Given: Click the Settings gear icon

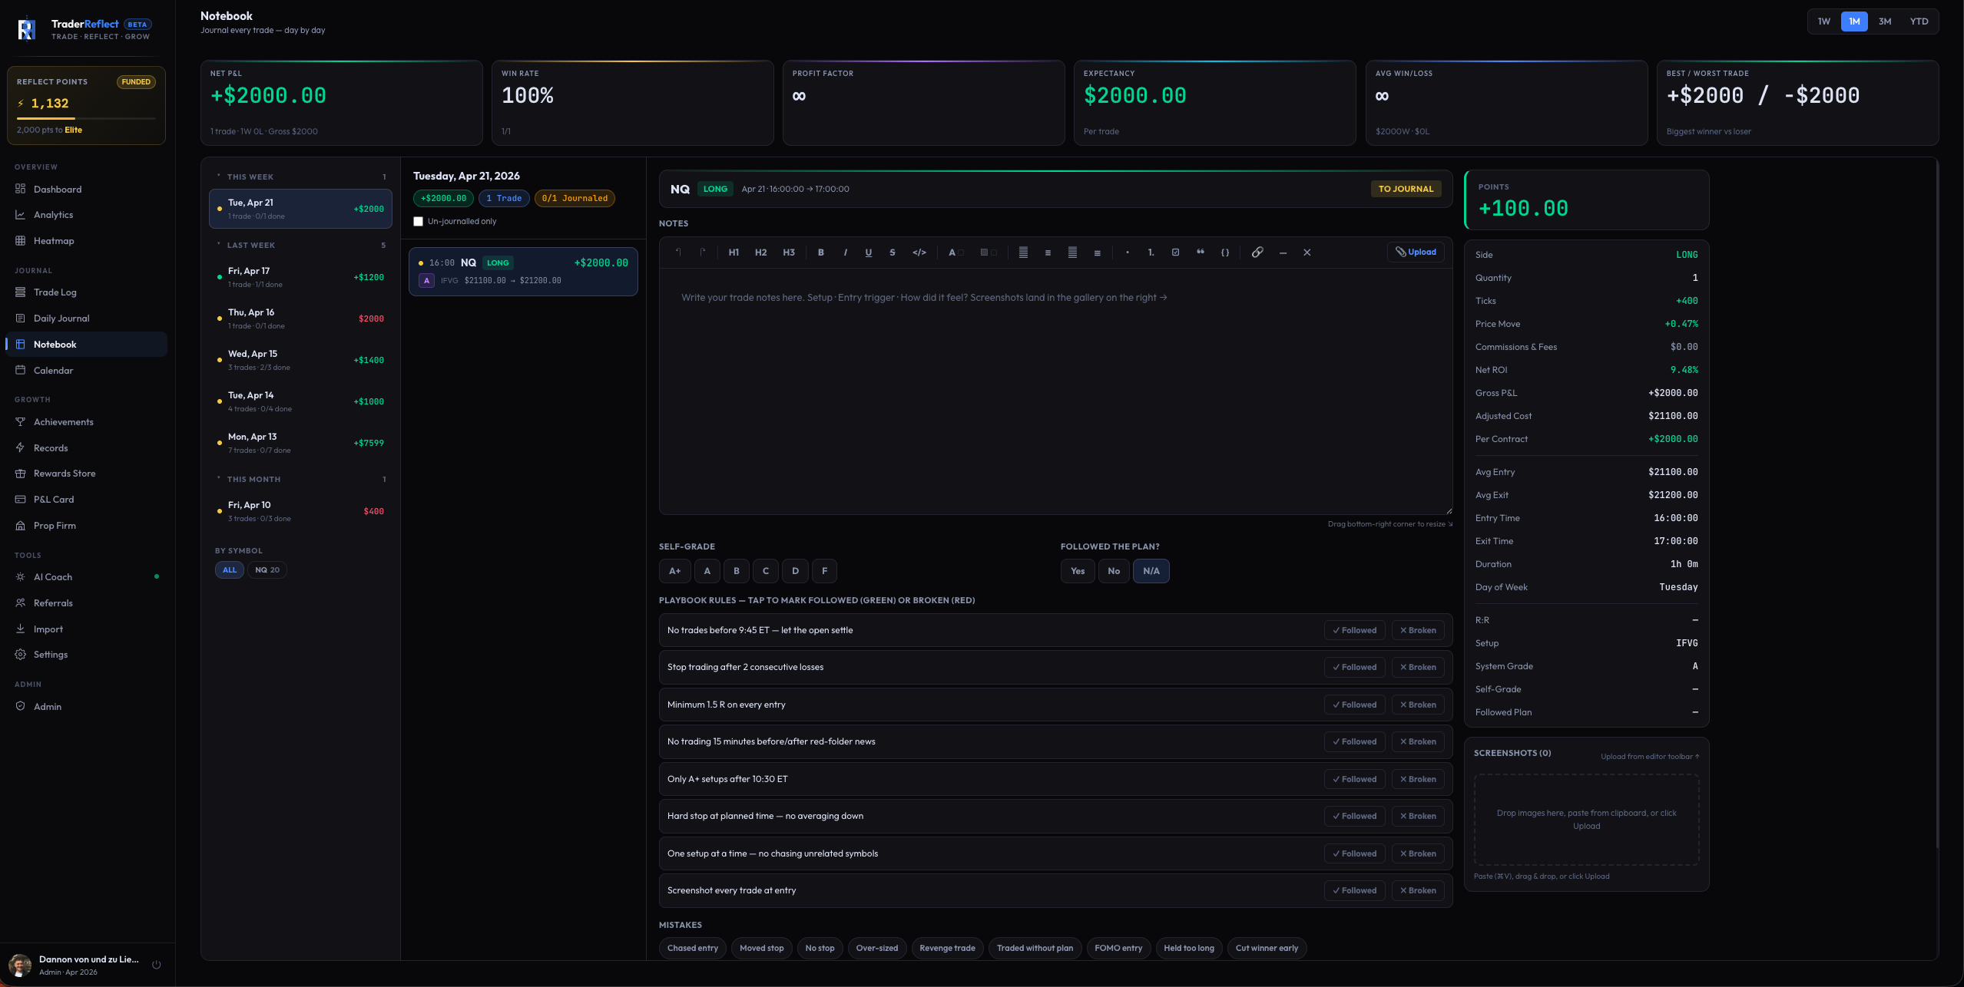Looking at the screenshot, I should (x=21, y=655).
